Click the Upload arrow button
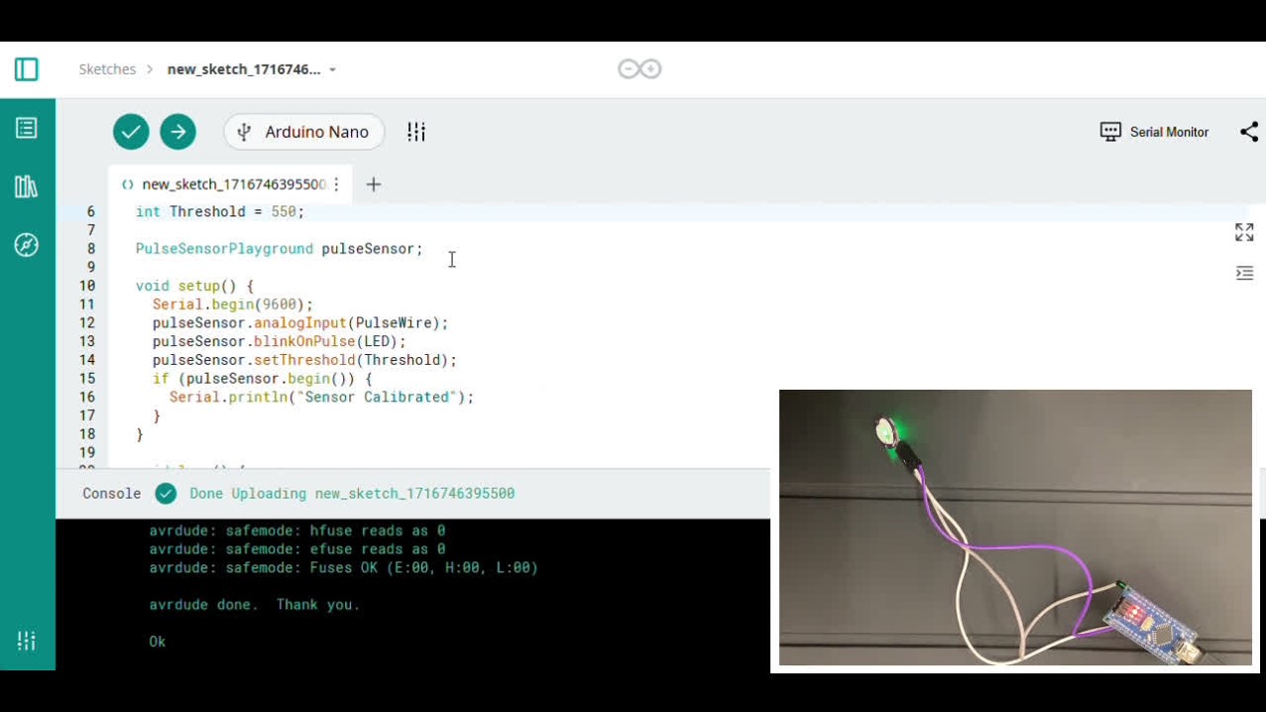1266x712 pixels. point(178,132)
